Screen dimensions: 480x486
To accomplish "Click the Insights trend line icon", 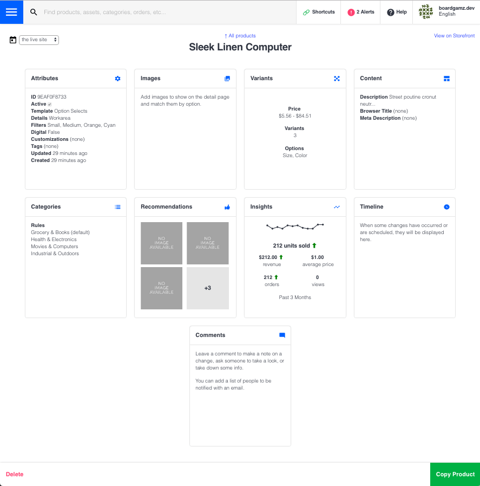I will (337, 207).
